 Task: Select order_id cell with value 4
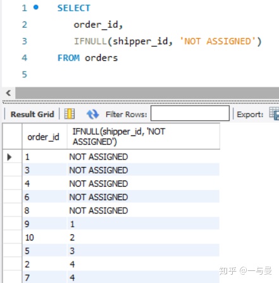44,184
